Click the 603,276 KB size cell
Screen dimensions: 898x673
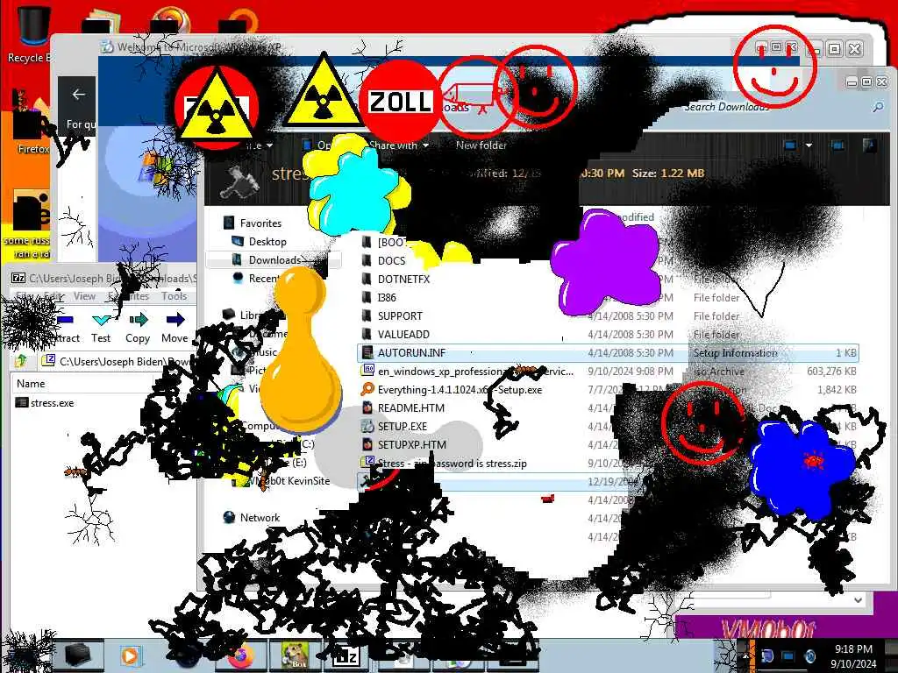pos(831,372)
